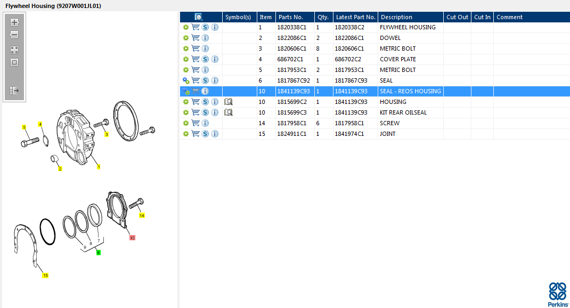The image size is (570, 308).
Task: Select the red highlighted callout 10 in diagram
Action: (x=132, y=238)
